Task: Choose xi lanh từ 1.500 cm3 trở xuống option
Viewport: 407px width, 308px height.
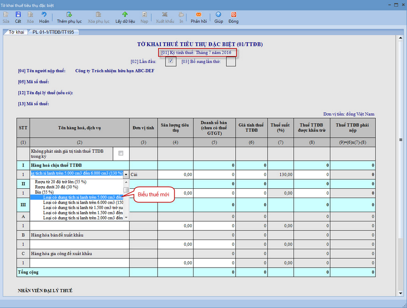Action: [83, 207]
